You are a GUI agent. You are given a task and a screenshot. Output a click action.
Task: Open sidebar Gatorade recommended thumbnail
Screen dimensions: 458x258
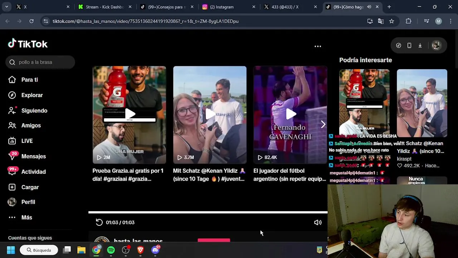click(x=364, y=102)
